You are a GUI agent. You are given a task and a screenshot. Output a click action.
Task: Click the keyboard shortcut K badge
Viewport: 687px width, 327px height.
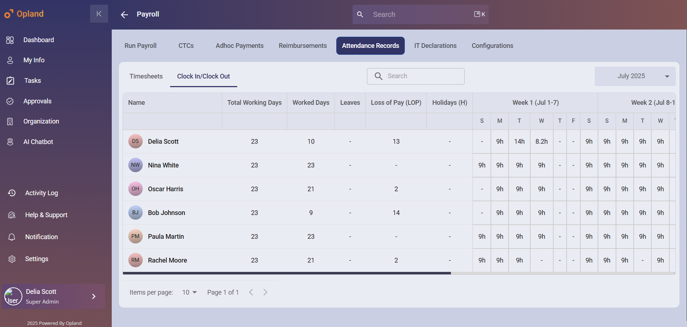[480, 14]
